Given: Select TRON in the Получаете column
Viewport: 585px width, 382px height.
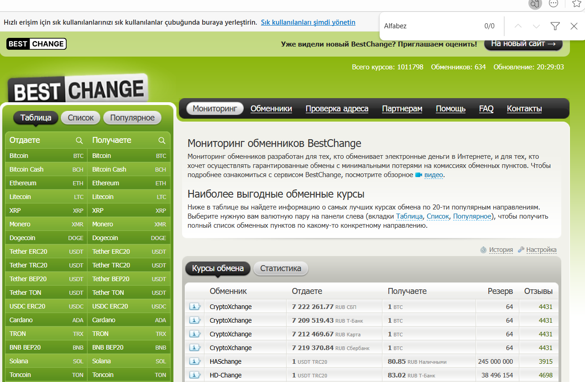Looking at the screenshot, I should click(129, 334).
